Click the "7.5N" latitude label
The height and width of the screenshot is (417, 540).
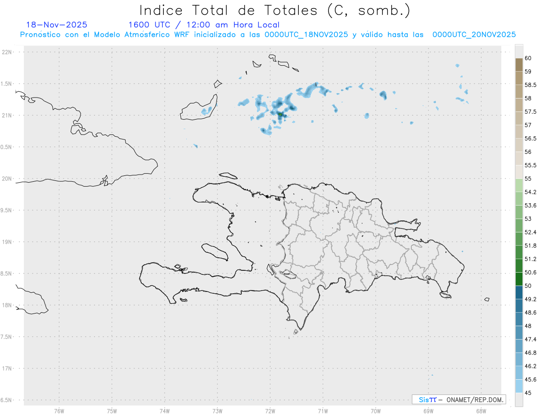(x=7, y=337)
